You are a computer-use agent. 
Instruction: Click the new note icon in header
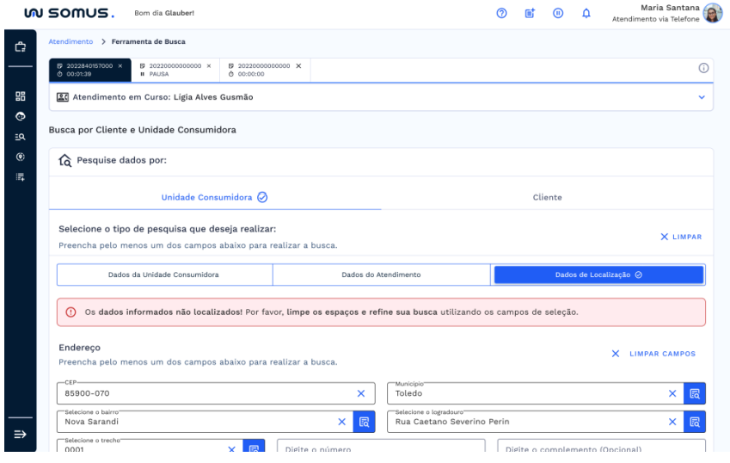click(x=531, y=13)
